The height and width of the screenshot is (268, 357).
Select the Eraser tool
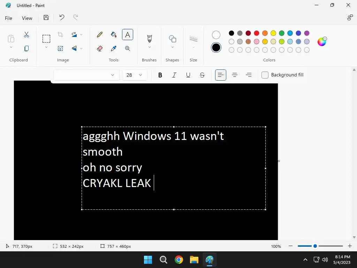pos(99,48)
